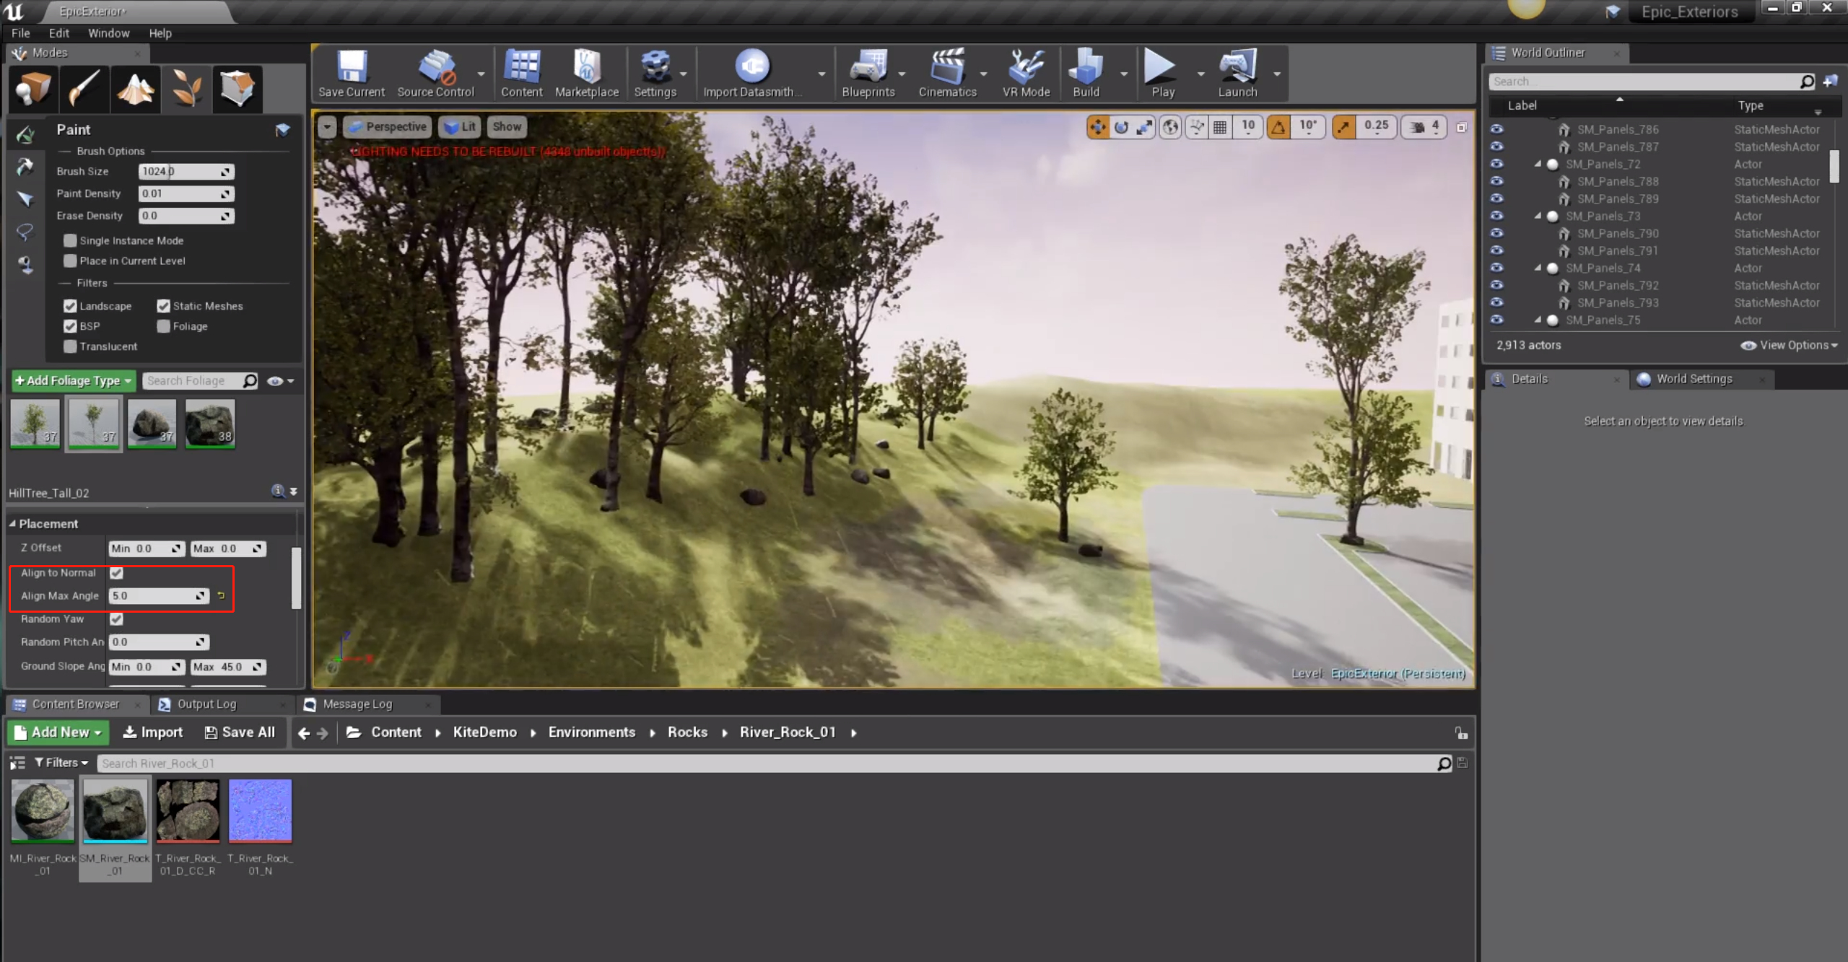Select the foliage Select tool icon

(x=25, y=199)
